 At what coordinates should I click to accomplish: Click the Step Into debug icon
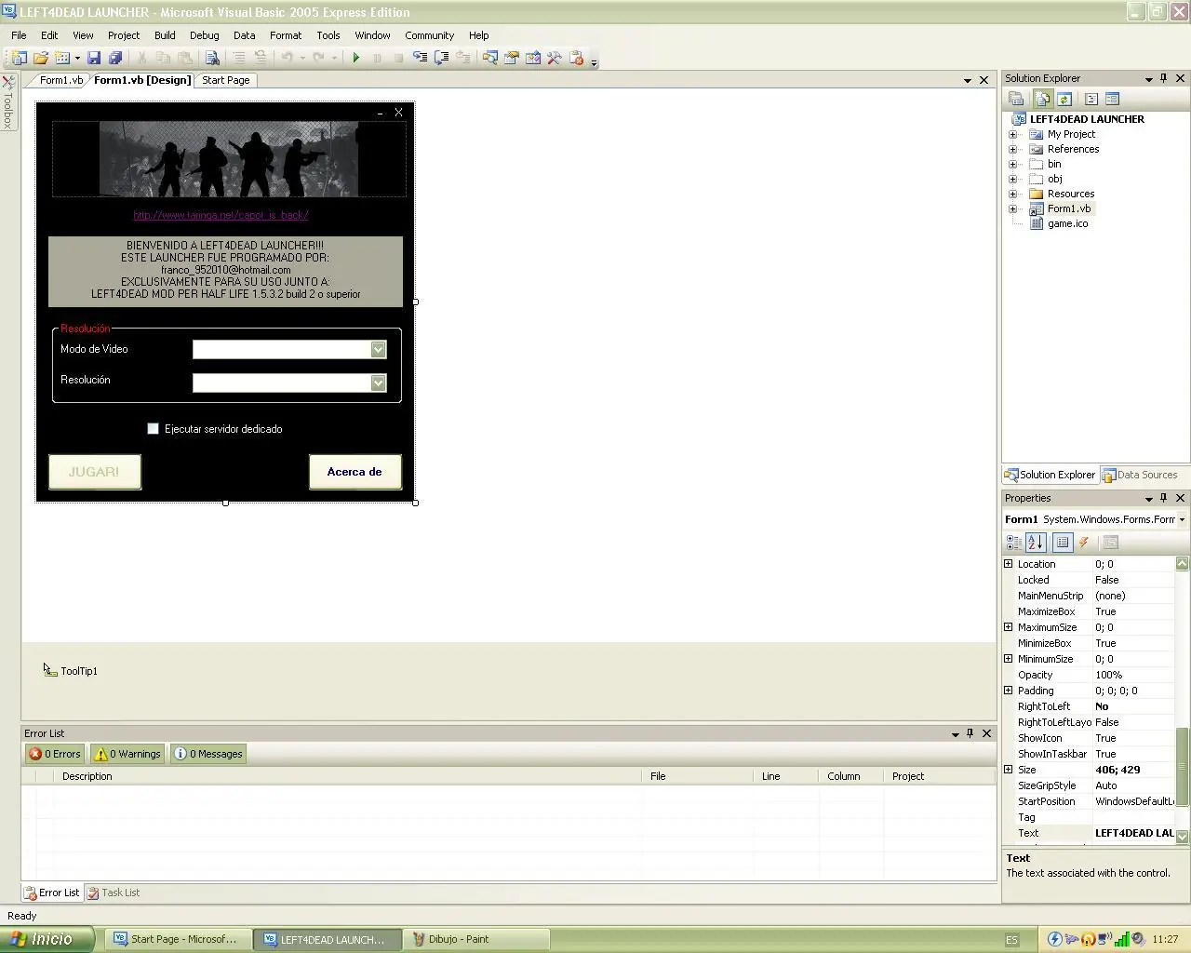pyautogui.click(x=421, y=58)
